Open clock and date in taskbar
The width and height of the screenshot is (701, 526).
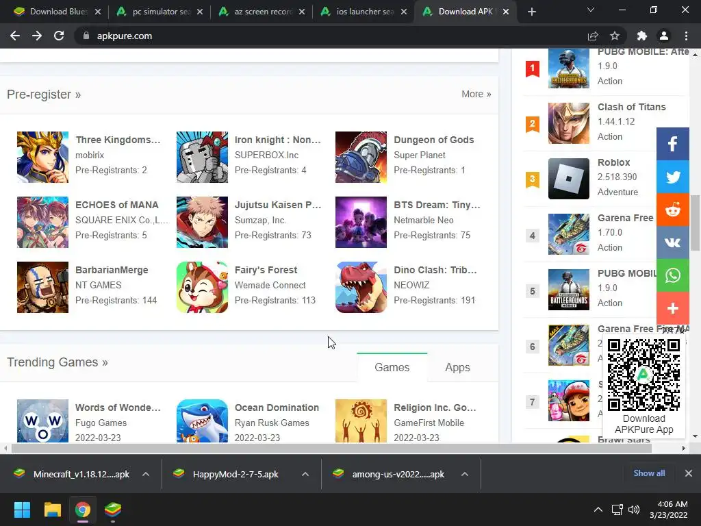[x=668, y=510]
